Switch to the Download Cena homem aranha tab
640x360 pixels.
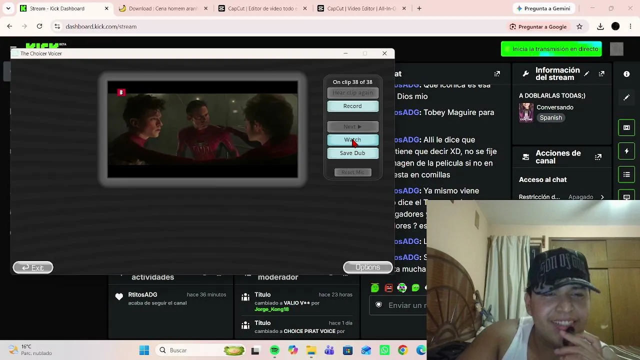(x=163, y=8)
